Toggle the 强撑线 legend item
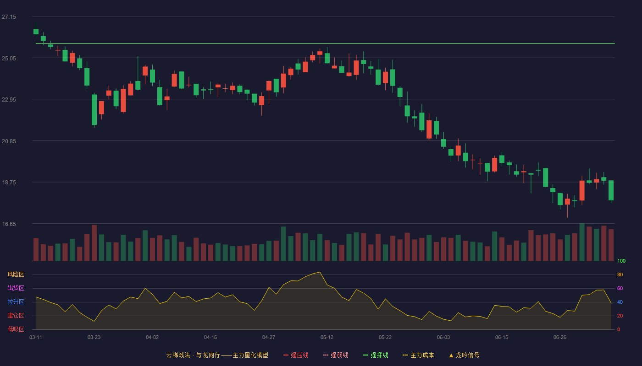The image size is (642, 366). 376,355
